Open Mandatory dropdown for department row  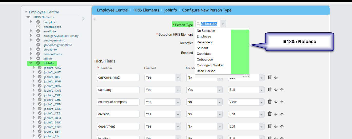pyautogui.click(x=220, y=127)
